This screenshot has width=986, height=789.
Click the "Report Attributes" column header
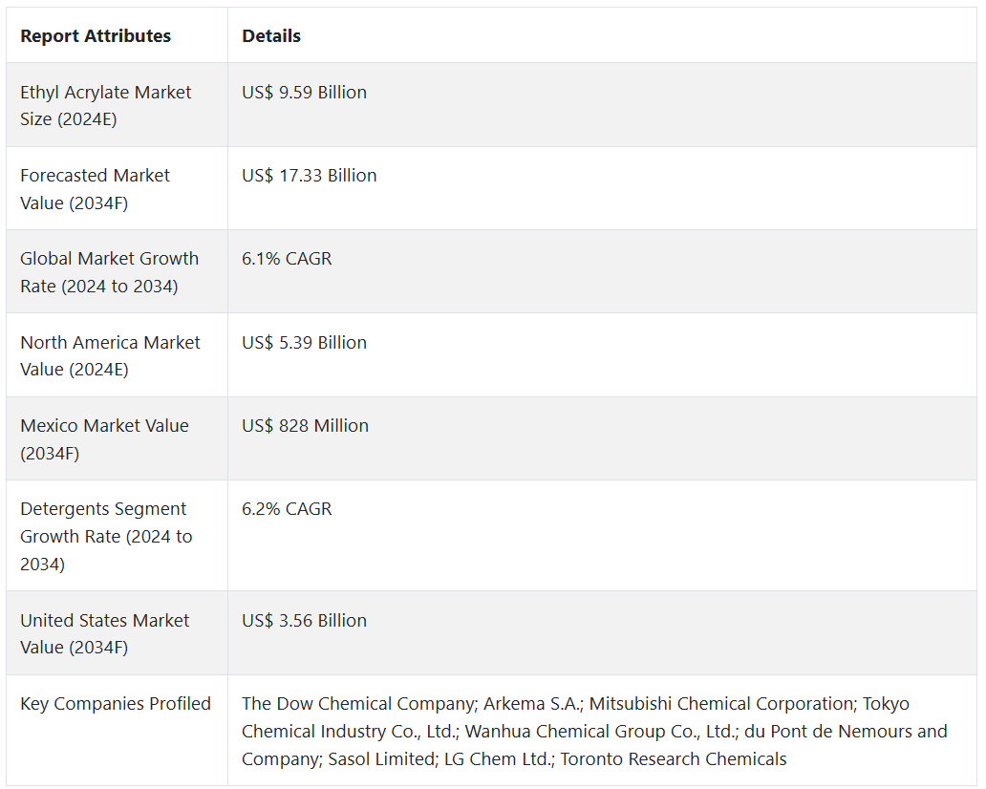[x=96, y=36]
